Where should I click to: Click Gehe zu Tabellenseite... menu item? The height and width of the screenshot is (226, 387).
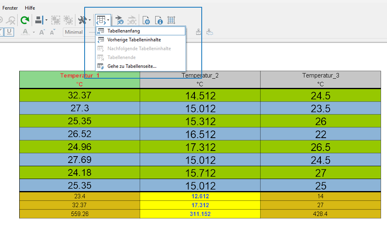pos(132,66)
